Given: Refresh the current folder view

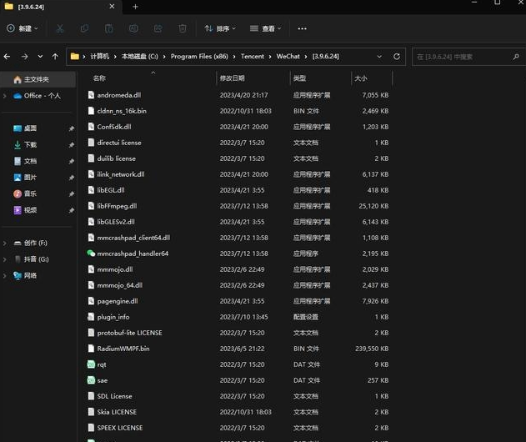Looking at the screenshot, I should click(x=397, y=57).
